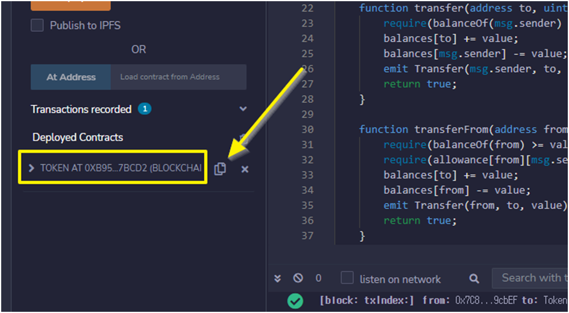Open the successful transaction green check entry
The image size is (569, 313).
pyautogui.click(x=295, y=301)
